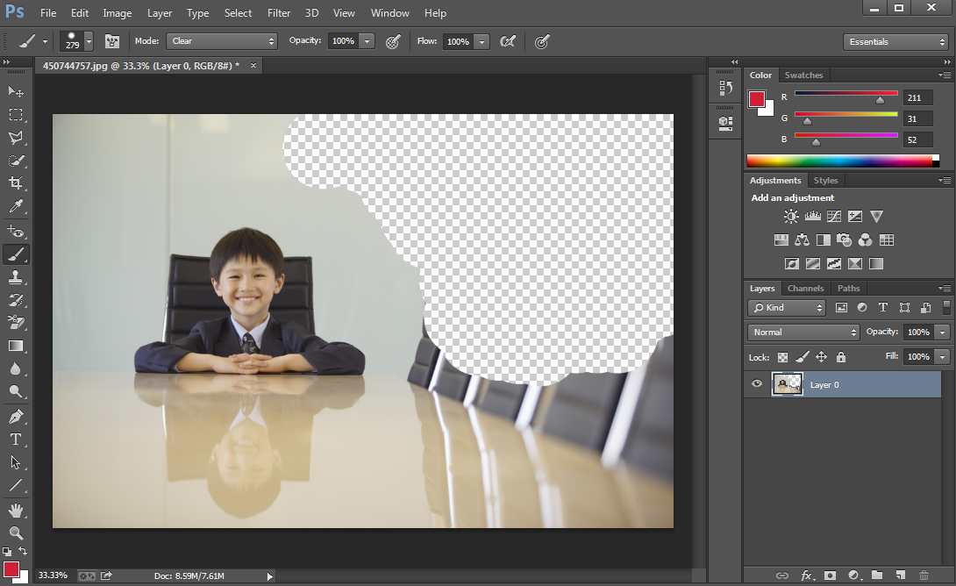The width and height of the screenshot is (956, 586).
Task: Toggle layer filtering on or off
Action: click(946, 308)
